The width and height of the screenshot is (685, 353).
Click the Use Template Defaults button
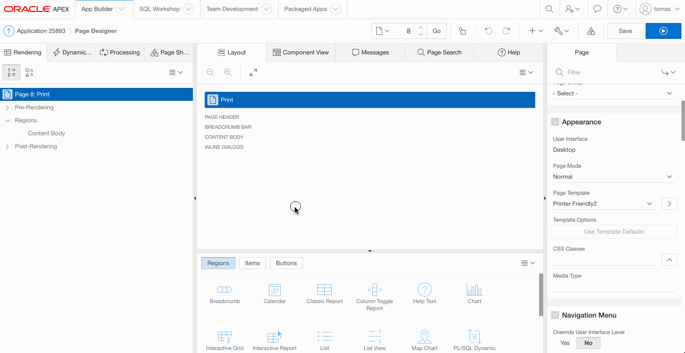click(614, 232)
